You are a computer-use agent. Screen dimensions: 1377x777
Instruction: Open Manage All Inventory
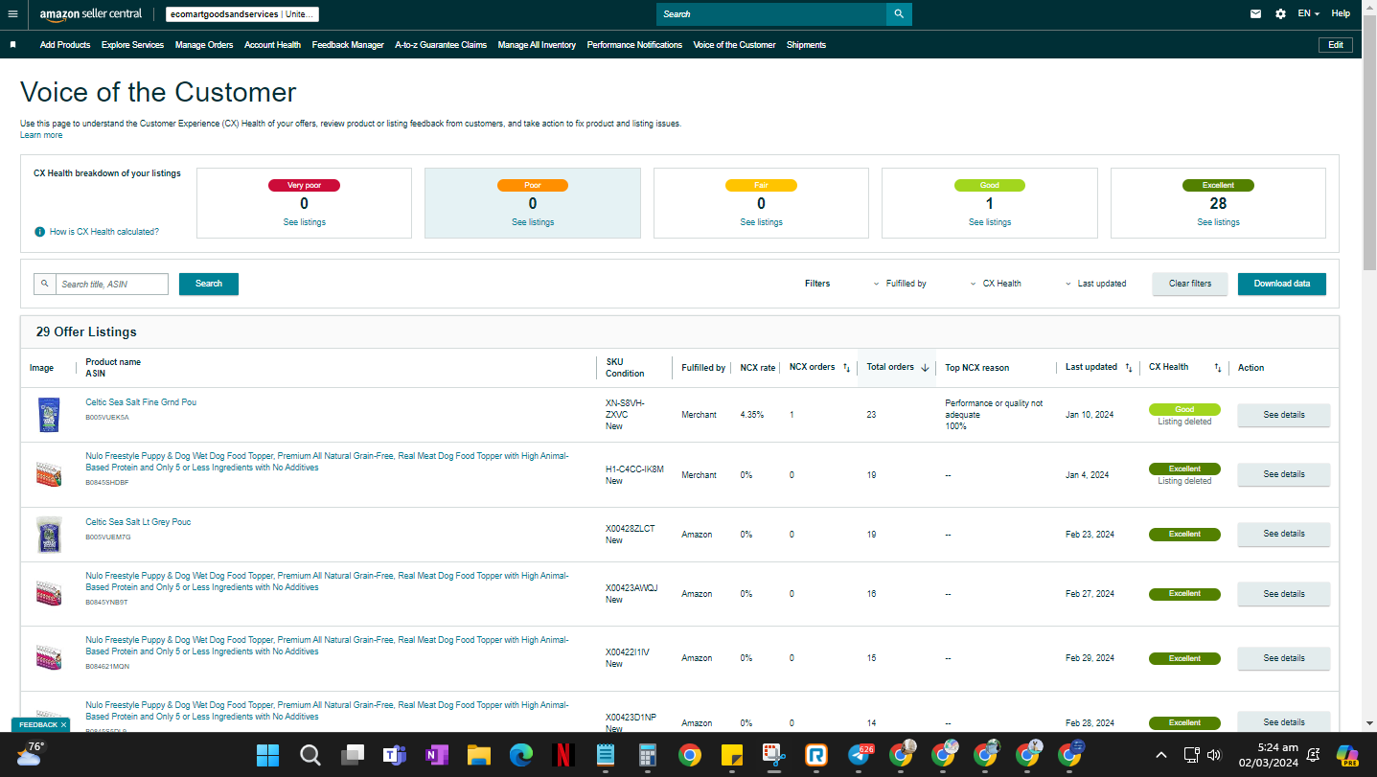pos(537,45)
